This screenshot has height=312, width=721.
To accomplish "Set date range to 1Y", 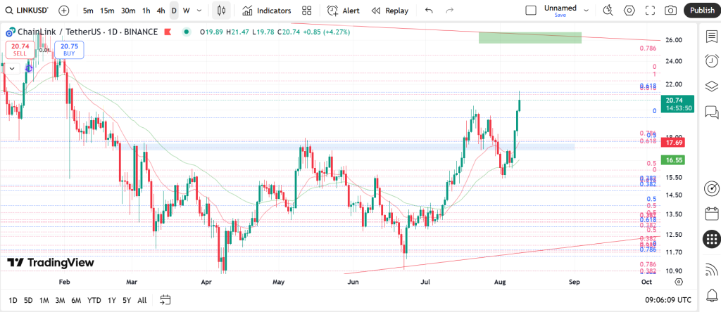I will pos(112,301).
